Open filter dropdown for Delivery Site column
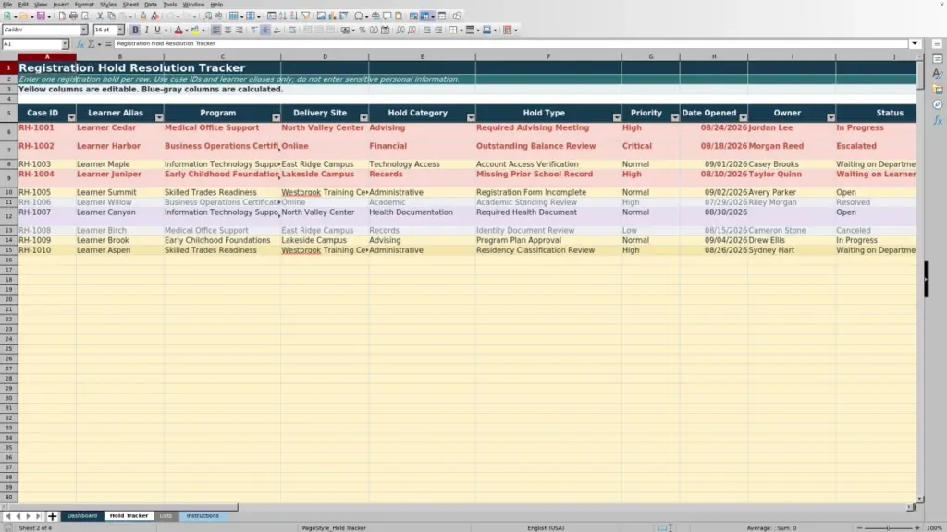947x532 pixels. tap(363, 117)
